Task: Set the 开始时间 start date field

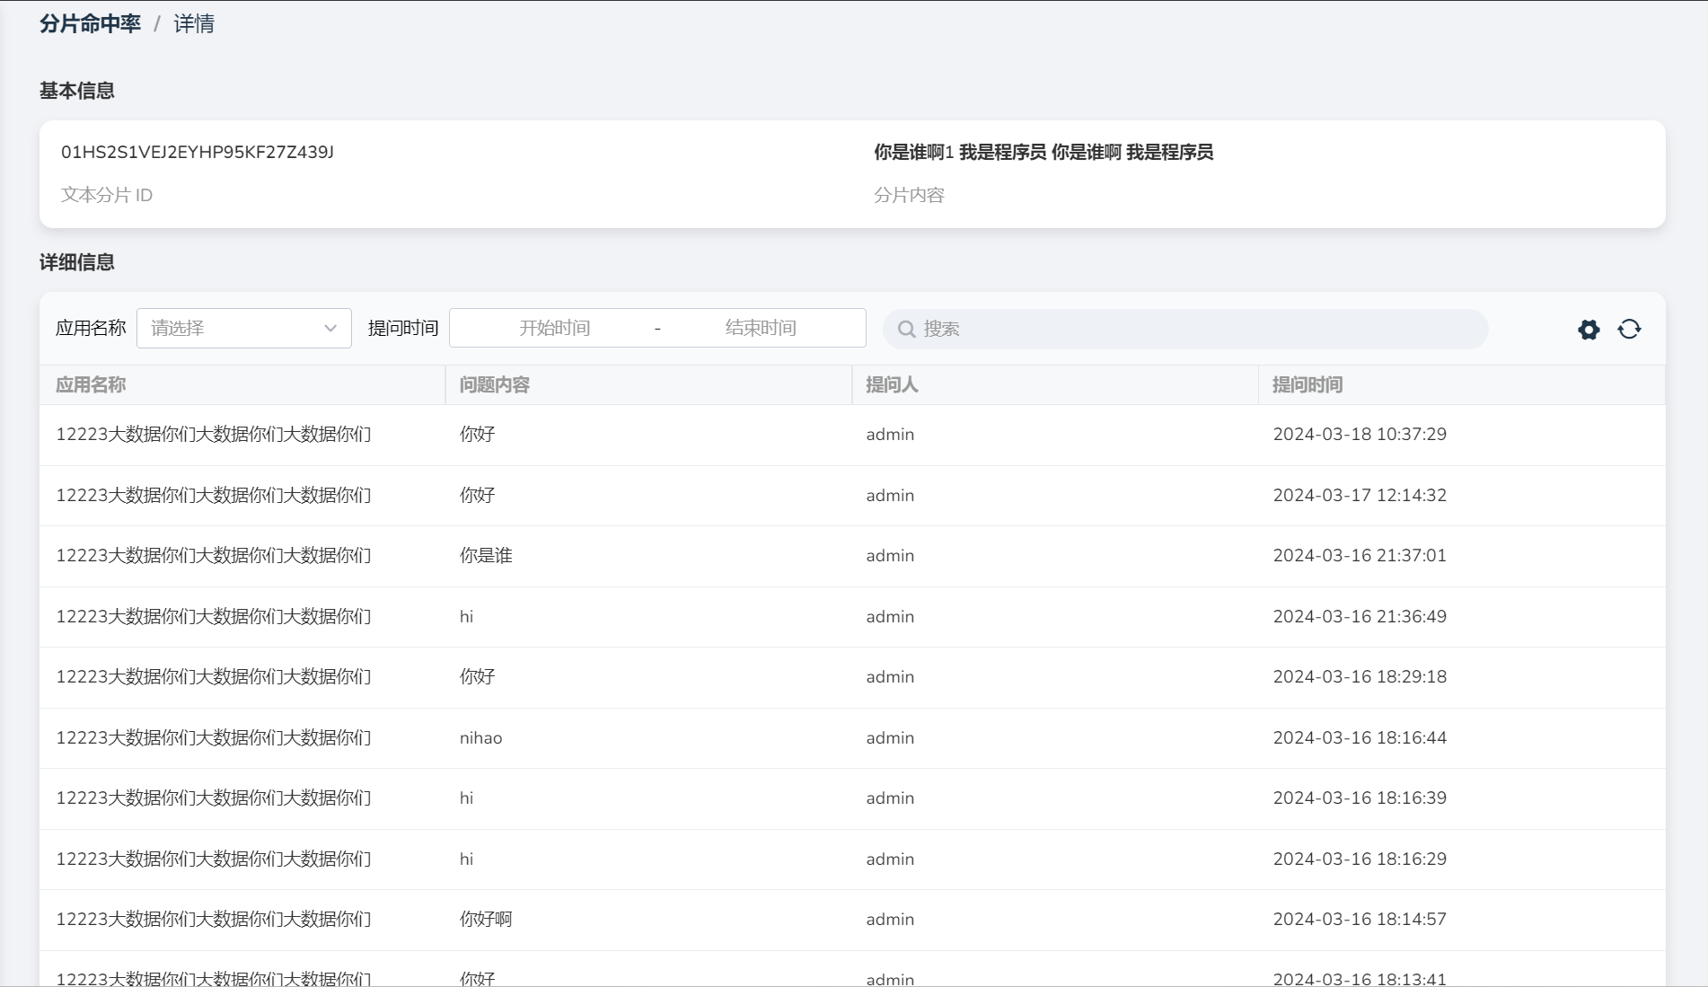Action: pyautogui.click(x=554, y=329)
